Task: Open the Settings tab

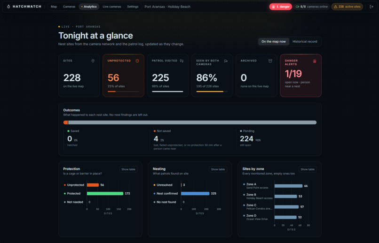Action: (x=133, y=7)
